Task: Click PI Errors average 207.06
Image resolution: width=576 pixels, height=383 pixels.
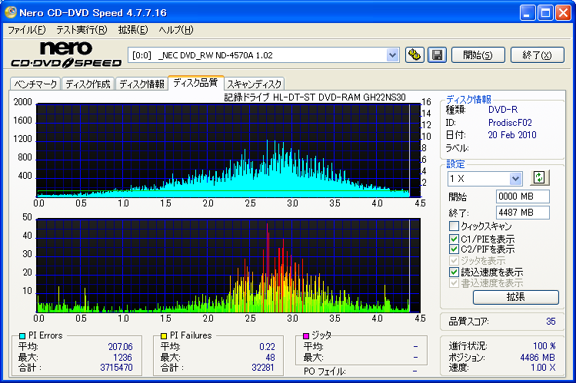Action: pos(121,346)
